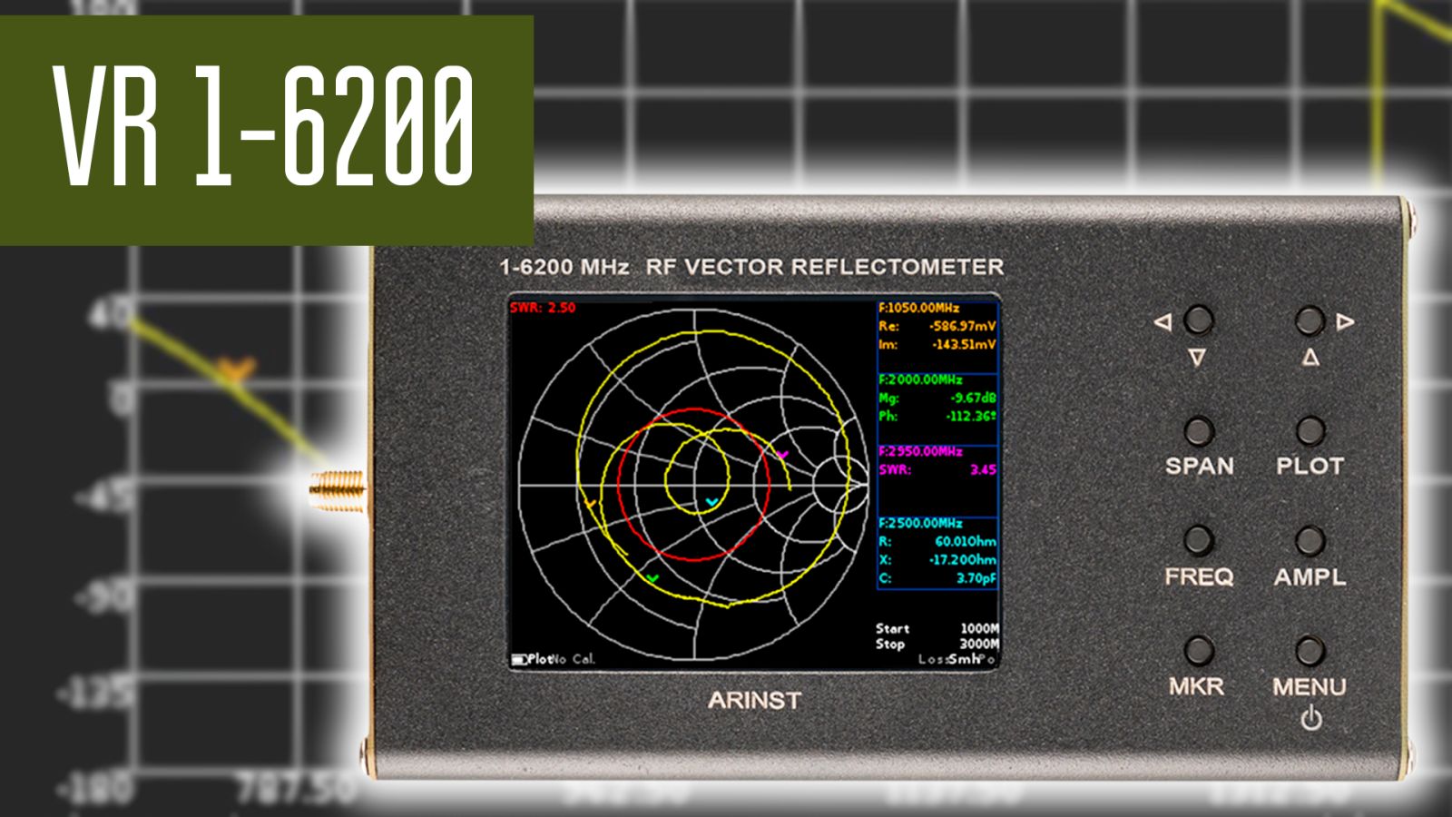1452x817 pixels.
Task: Hit the SPAN button on the reflectometer
Action: pyautogui.click(x=1199, y=430)
